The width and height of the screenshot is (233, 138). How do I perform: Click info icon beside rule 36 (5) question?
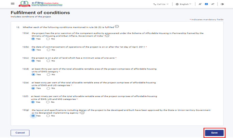[x=117, y=26]
